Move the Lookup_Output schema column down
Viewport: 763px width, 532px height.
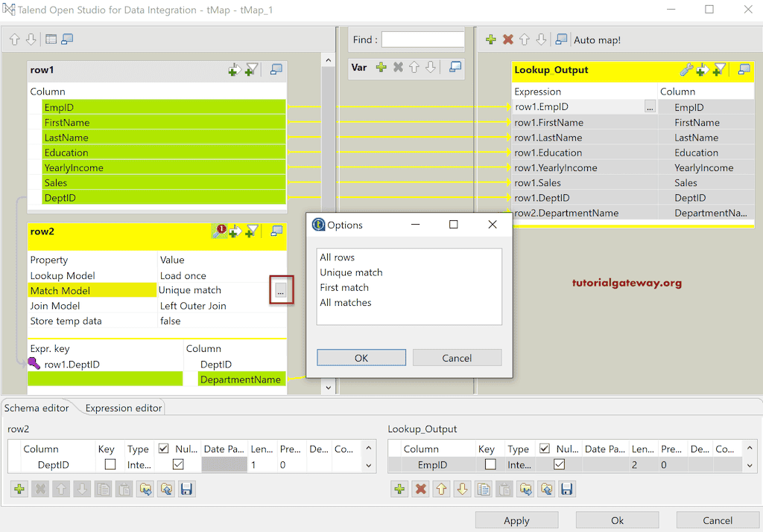tap(463, 489)
